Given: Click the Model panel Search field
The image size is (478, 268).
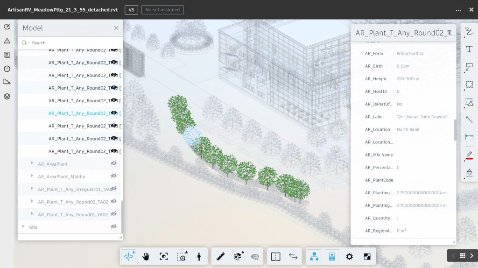Looking at the screenshot, I should point(70,42).
